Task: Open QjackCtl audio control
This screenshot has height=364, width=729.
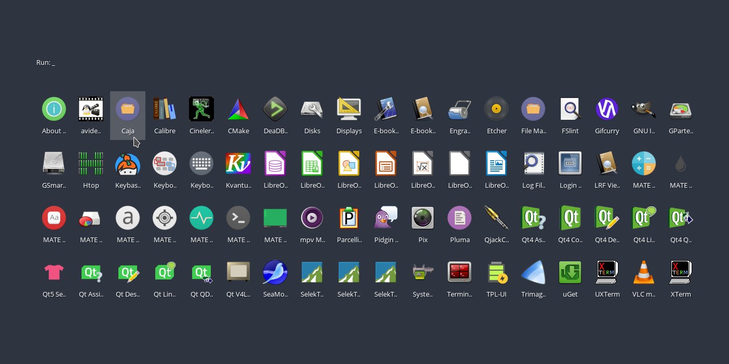Action: click(496, 225)
